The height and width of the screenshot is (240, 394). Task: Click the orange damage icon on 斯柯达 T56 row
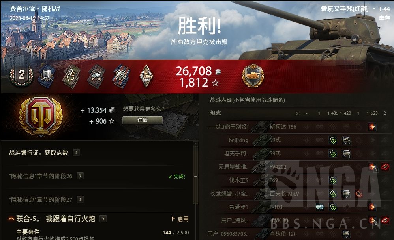click(372, 127)
